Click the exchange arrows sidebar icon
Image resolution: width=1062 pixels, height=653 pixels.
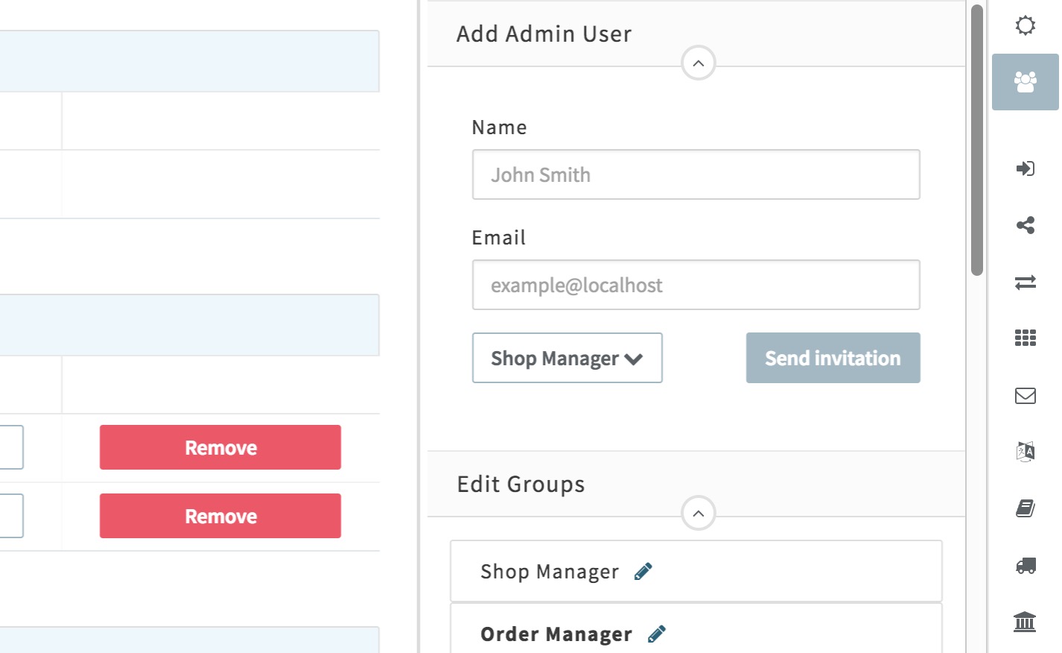pyautogui.click(x=1026, y=283)
